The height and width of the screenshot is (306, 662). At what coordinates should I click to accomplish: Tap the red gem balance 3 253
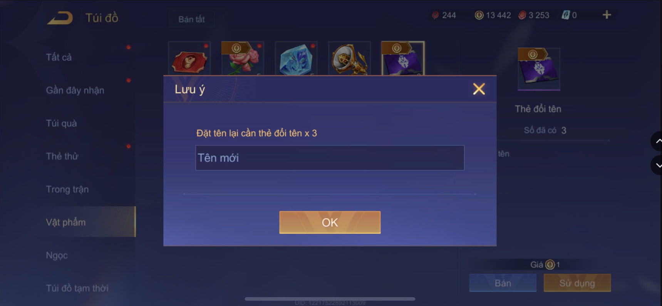coord(534,15)
